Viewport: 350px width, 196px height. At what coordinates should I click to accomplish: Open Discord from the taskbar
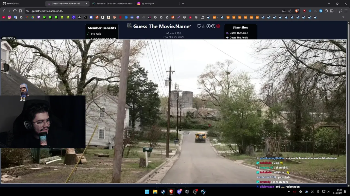(x=179, y=192)
